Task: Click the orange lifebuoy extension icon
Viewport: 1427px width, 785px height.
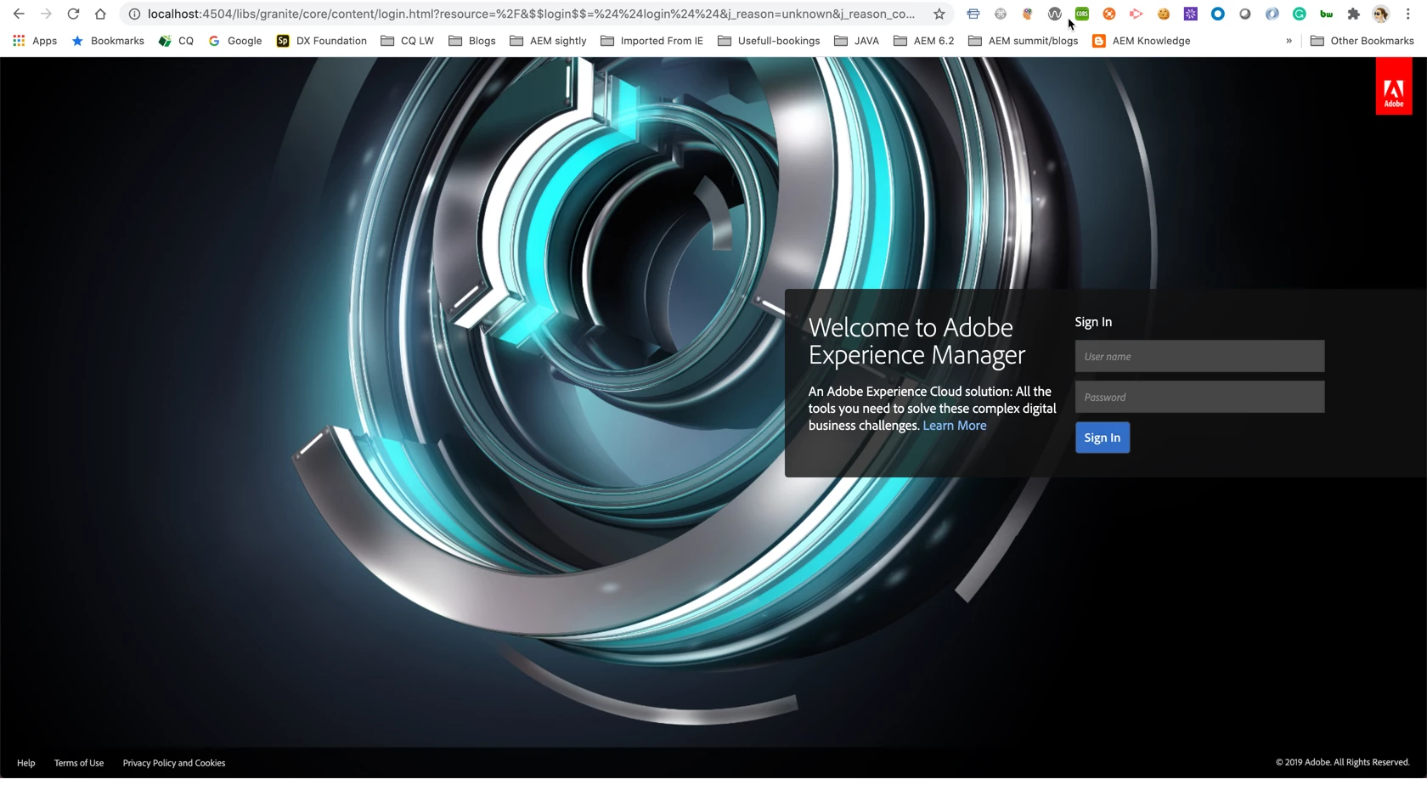Action: [1109, 14]
